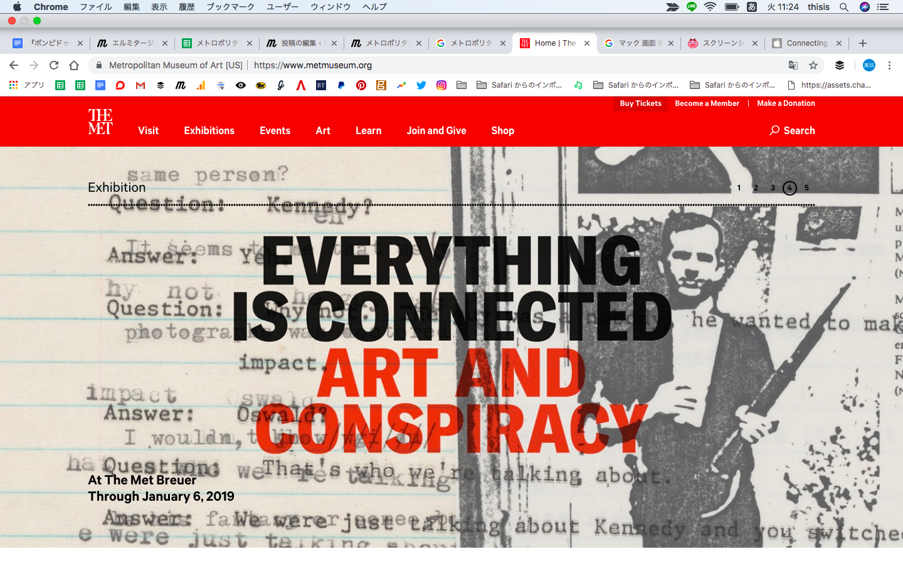Bookmark this page with star icon

pyautogui.click(x=813, y=65)
